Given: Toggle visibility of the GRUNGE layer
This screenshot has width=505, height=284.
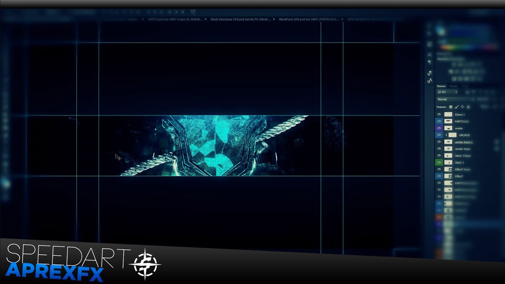Looking at the screenshot, I should click(439, 135).
